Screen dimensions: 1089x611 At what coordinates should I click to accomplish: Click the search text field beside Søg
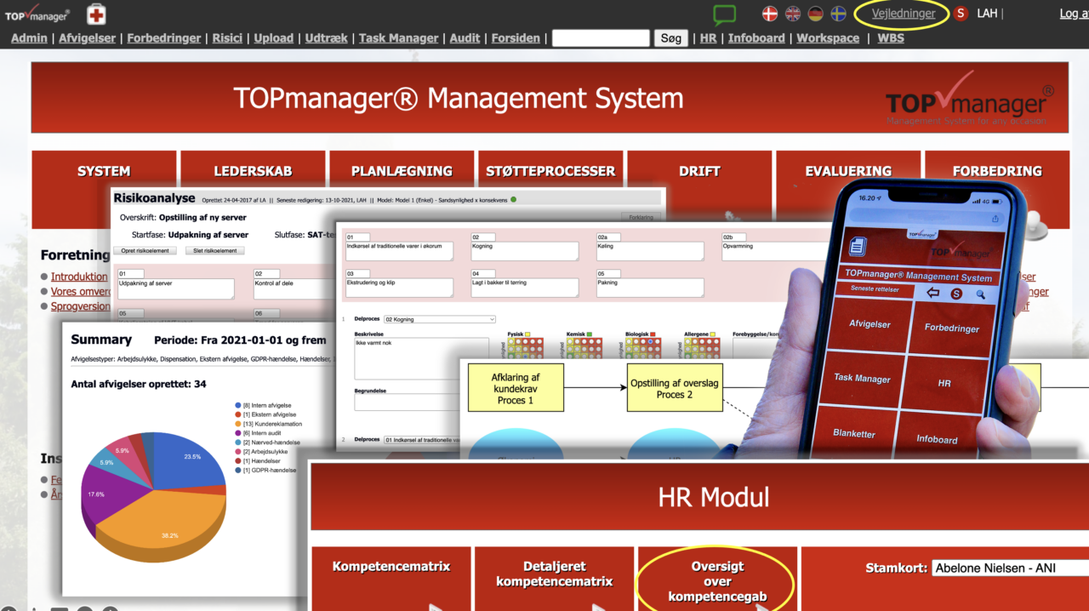pyautogui.click(x=600, y=38)
